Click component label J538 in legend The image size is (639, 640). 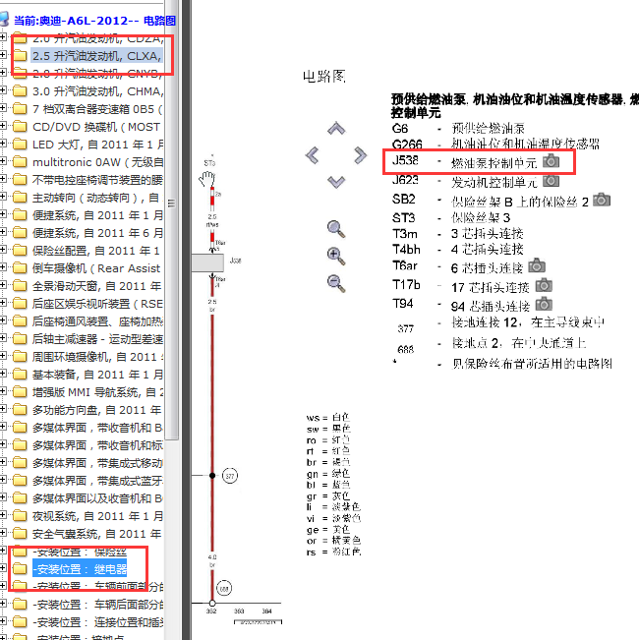click(x=405, y=160)
